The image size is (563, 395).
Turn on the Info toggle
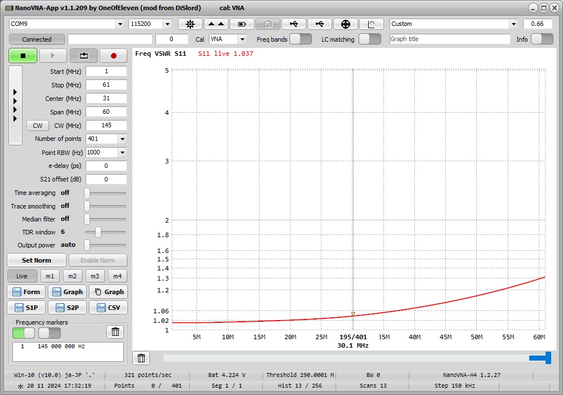point(542,39)
